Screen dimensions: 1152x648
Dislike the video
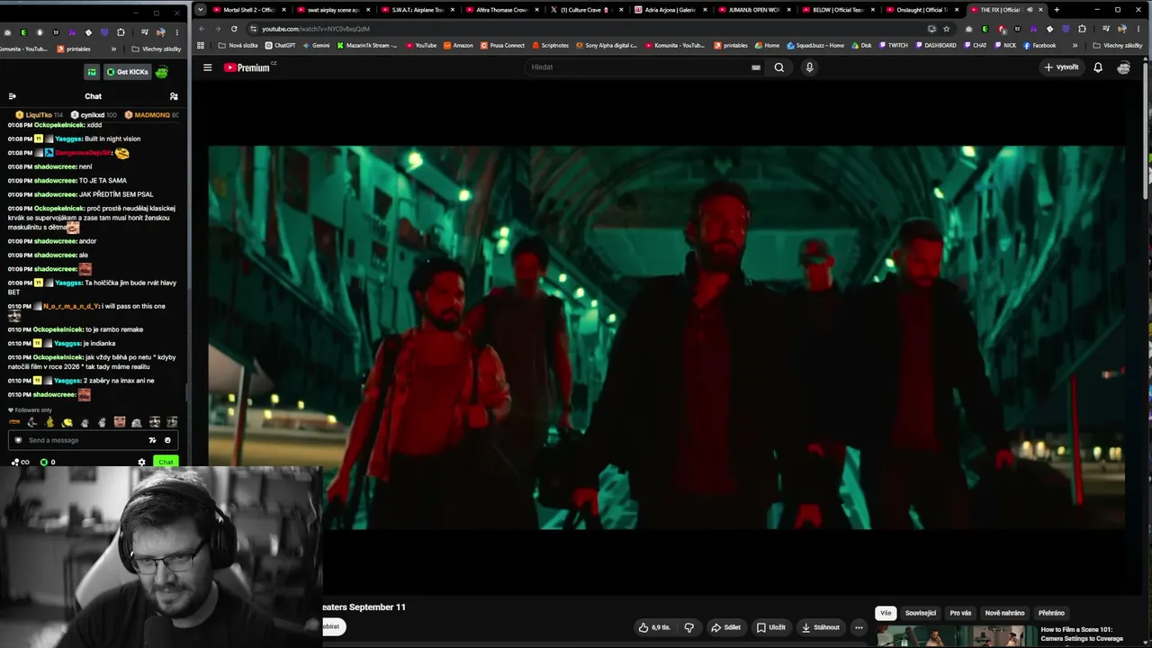(689, 627)
